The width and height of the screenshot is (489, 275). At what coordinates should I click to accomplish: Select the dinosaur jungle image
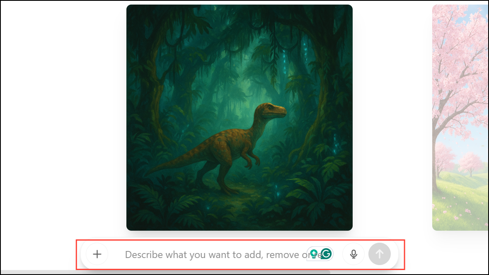click(x=240, y=118)
